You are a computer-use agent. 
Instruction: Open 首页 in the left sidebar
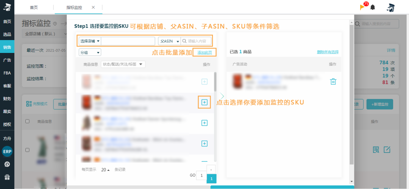[x=7, y=21]
